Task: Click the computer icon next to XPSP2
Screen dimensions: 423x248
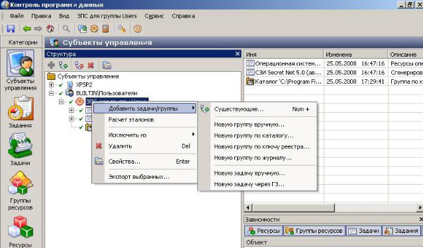Action: click(70, 84)
